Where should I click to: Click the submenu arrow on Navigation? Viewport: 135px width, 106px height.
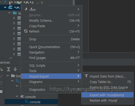point(78,52)
